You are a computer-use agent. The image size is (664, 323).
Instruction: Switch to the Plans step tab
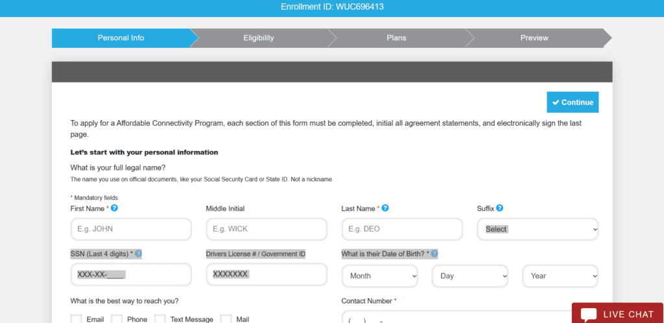click(396, 38)
